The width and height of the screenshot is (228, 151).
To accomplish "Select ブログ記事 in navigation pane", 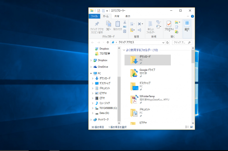I will (102, 54).
